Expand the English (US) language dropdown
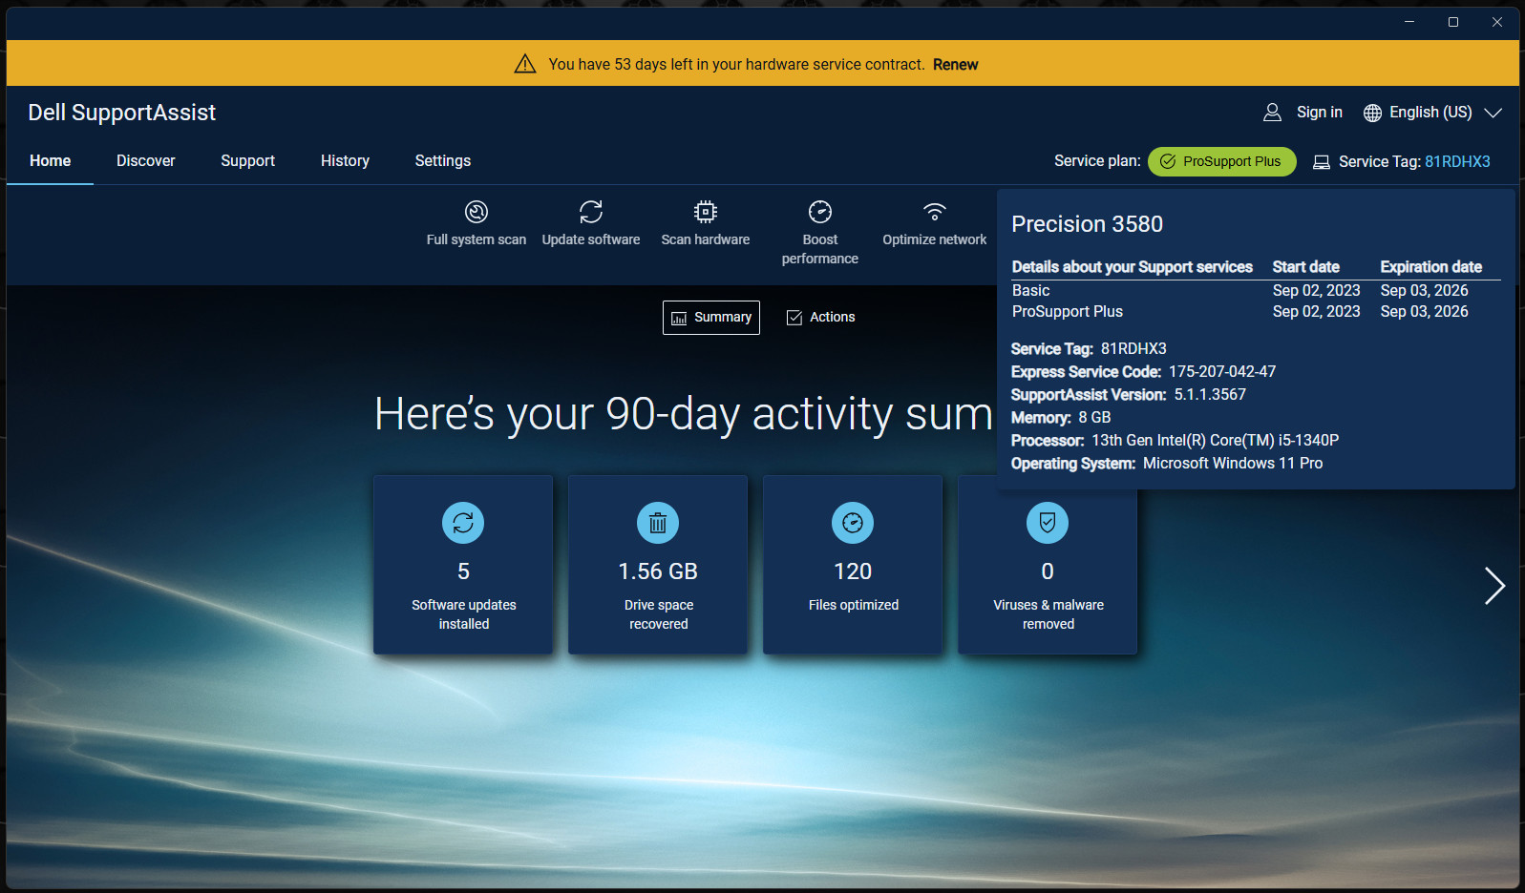 point(1432,113)
